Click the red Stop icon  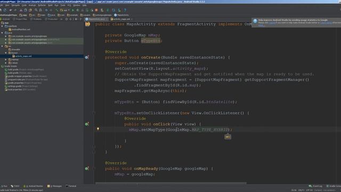pyautogui.click(x=96, y=10)
